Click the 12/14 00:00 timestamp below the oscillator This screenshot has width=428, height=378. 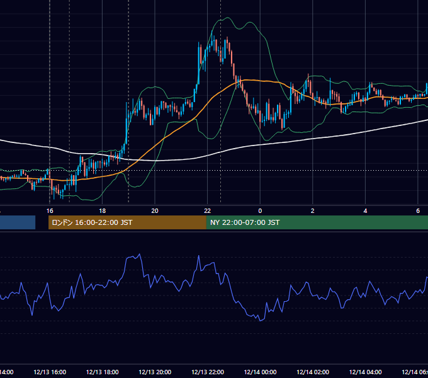pyautogui.click(x=260, y=372)
